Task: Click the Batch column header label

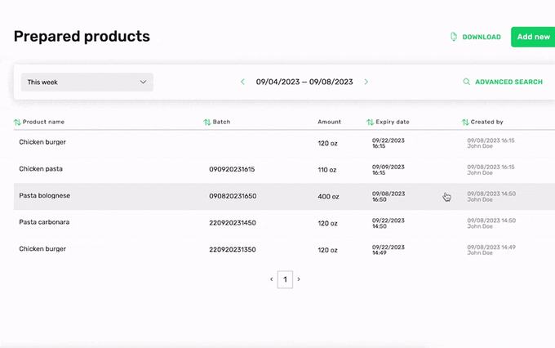Action: click(221, 122)
